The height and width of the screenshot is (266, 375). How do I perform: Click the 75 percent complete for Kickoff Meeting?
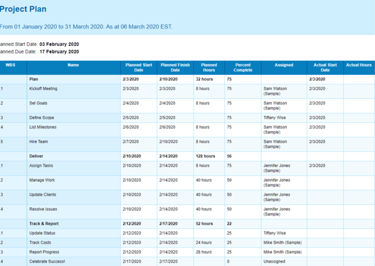(x=229, y=89)
